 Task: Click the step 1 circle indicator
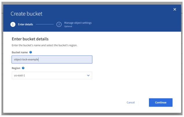coord(13,24)
